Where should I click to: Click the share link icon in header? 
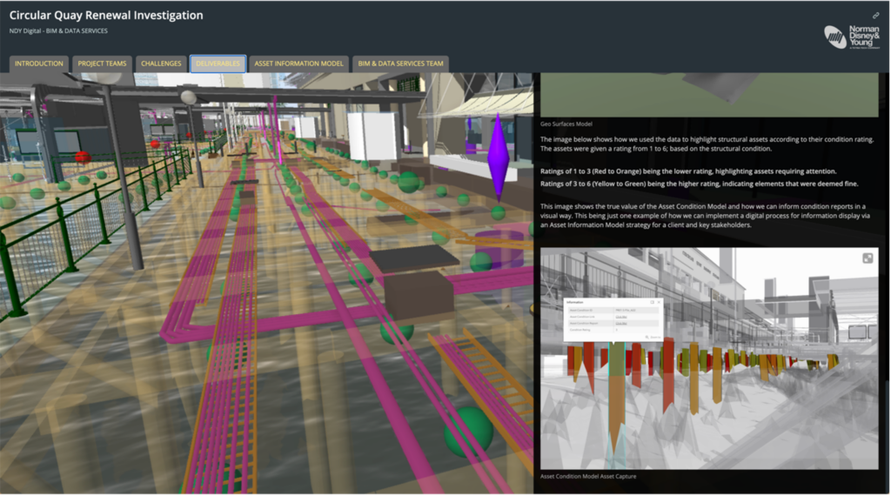[x=875, y=16]
